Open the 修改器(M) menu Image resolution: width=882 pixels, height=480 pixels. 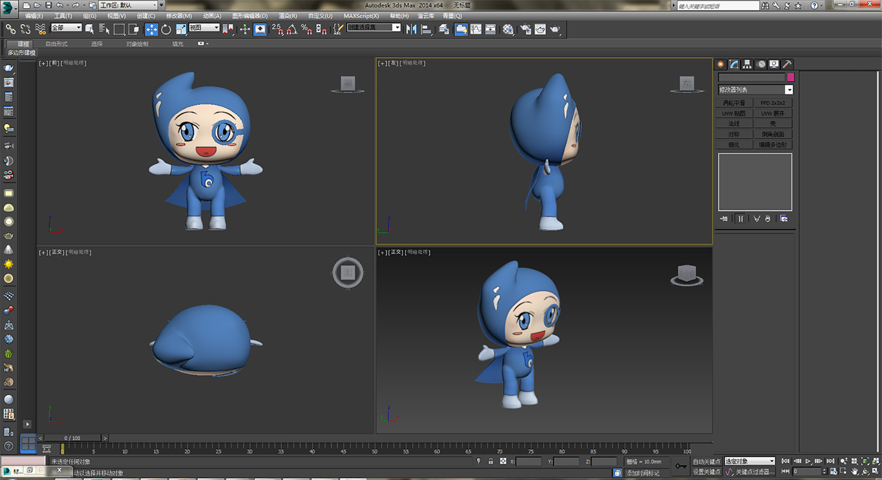pyautogui.click(x=179, y=16)
